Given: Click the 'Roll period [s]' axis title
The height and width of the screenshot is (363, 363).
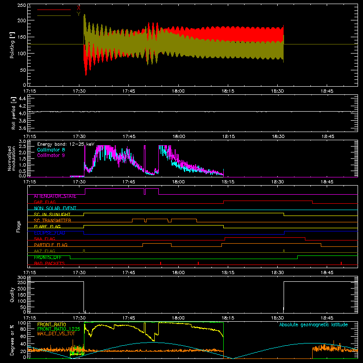Looking at the screenshot, I should click(x=14, y=113).
